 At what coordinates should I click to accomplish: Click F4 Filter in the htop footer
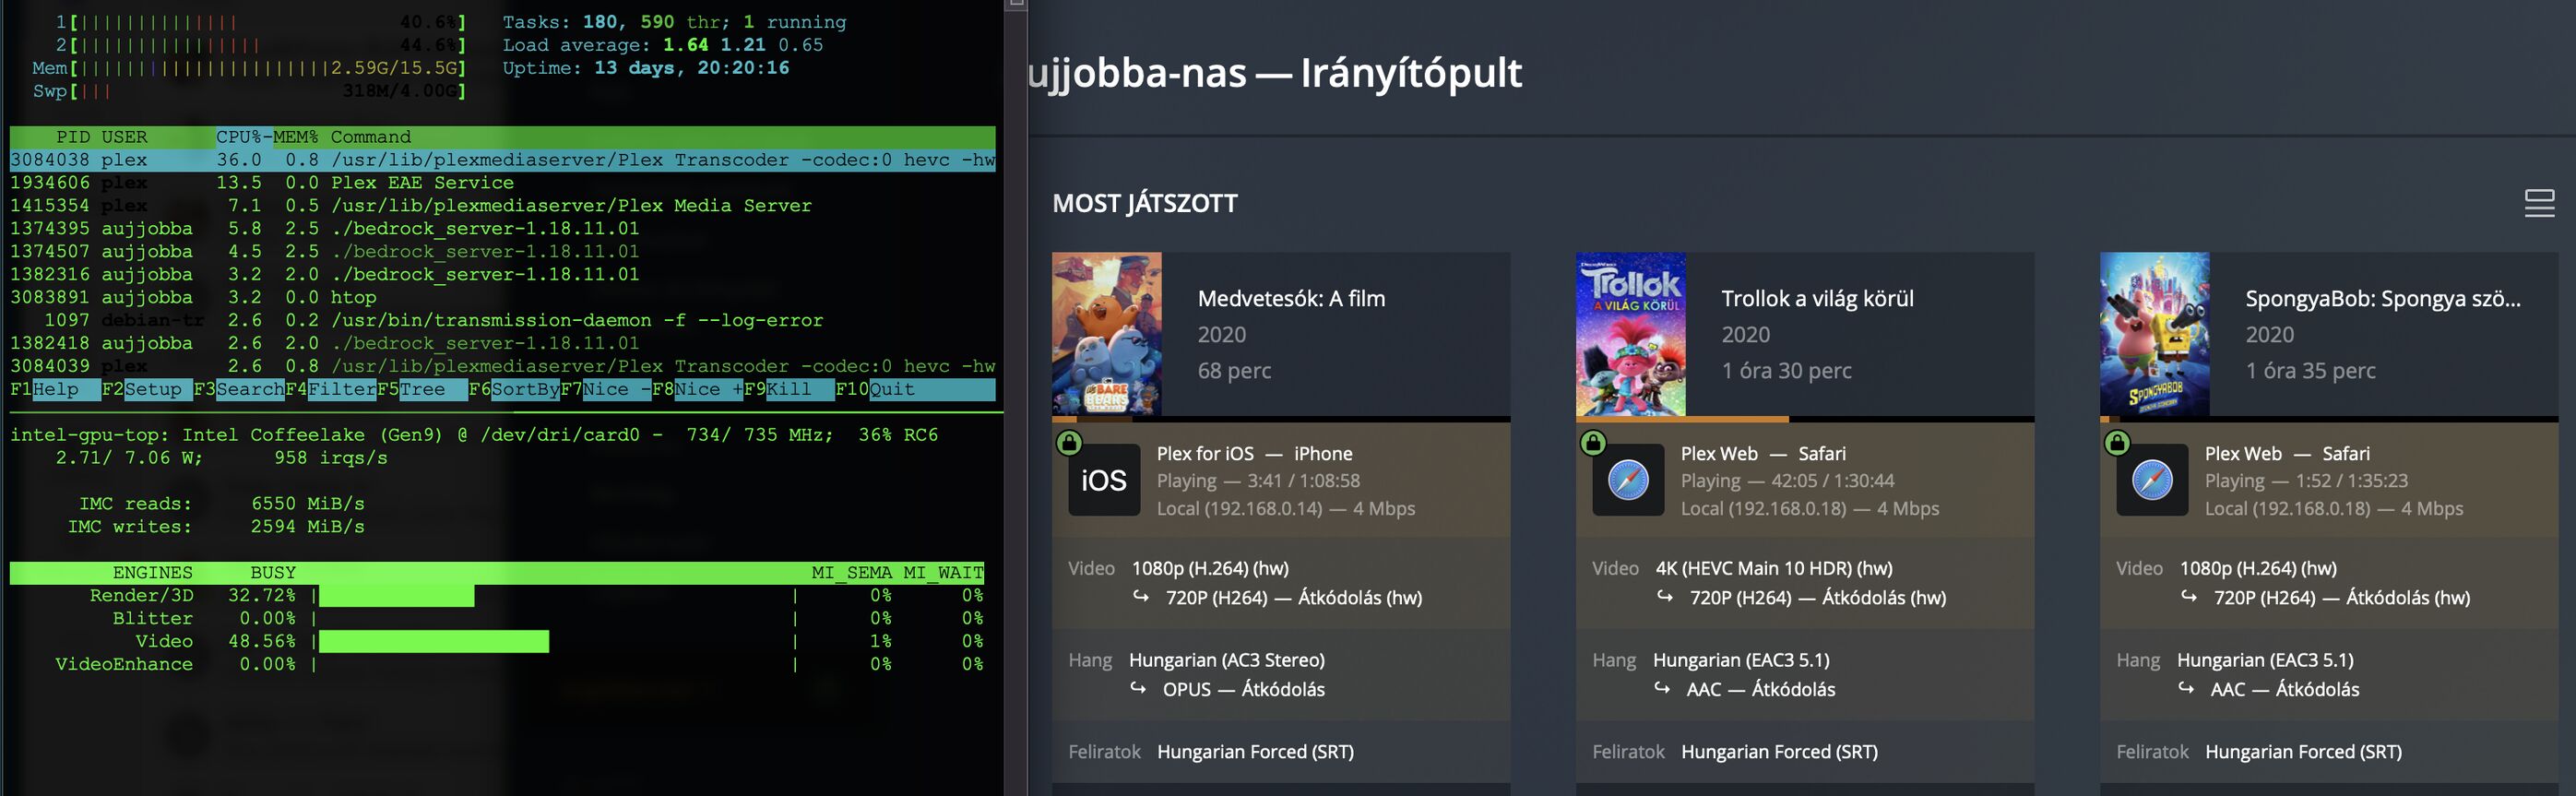click(331, 389)
